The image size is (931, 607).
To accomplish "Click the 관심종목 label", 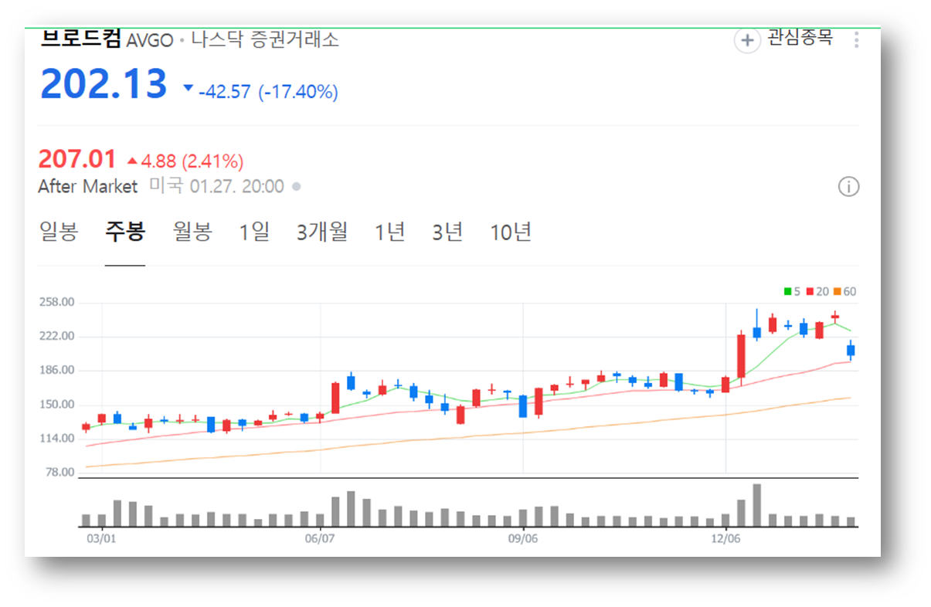I will coord(800,39).
